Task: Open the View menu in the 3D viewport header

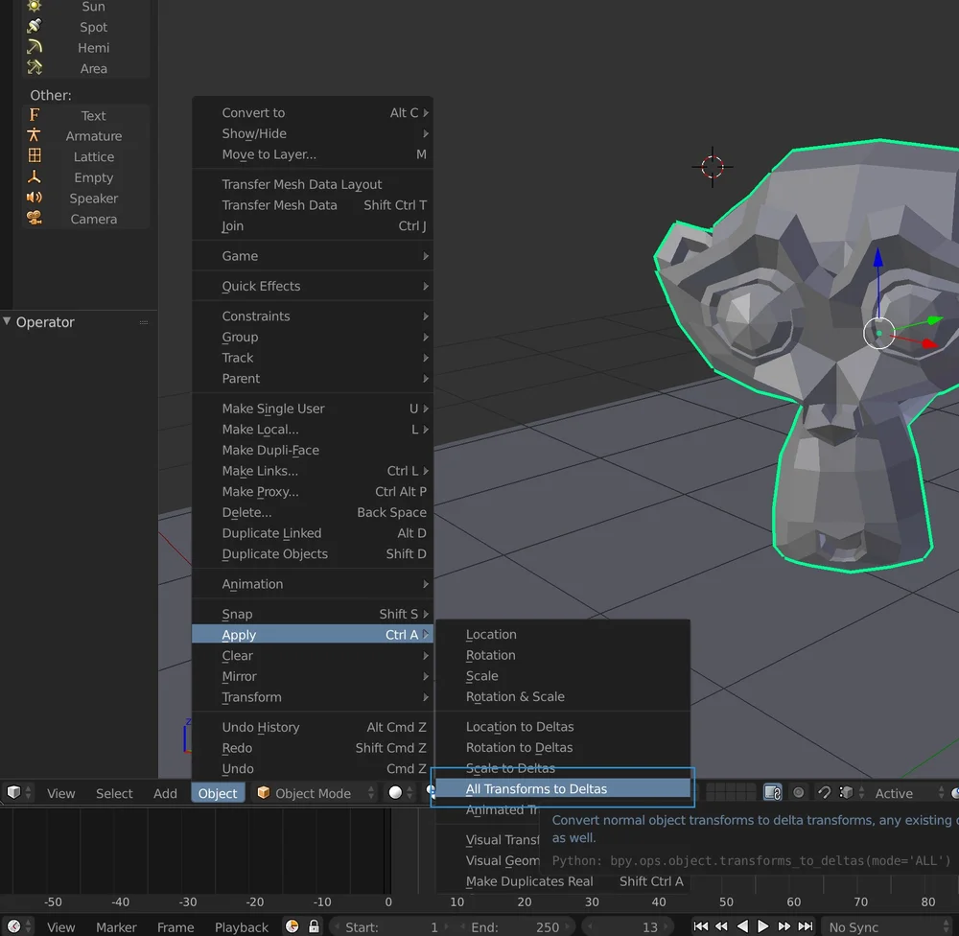Action: click(x=60, y=792)
